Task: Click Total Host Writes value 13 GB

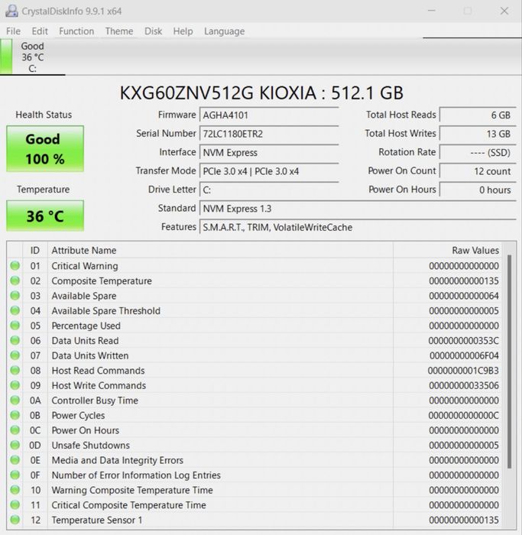Action: point(478,134)
